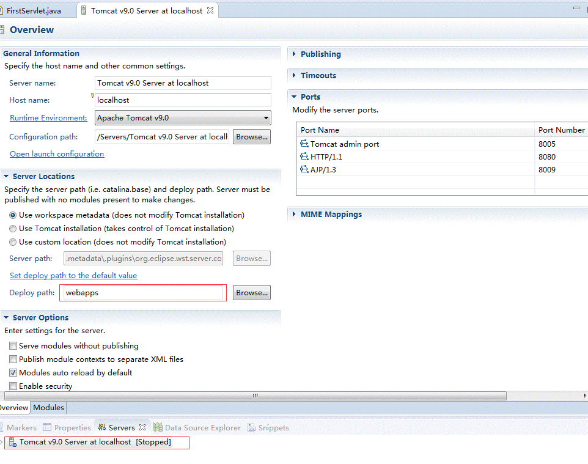Minimize the editor area

(576, 8)
